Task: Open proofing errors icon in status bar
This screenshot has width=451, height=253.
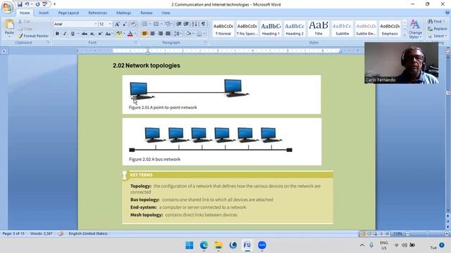Action: tap(61, 233)
